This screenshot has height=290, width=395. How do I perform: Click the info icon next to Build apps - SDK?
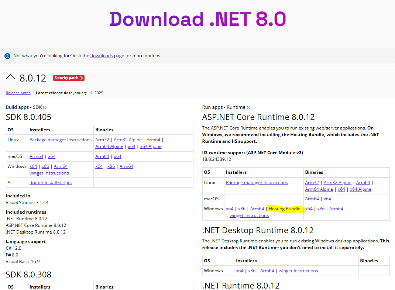click(44, 107)
